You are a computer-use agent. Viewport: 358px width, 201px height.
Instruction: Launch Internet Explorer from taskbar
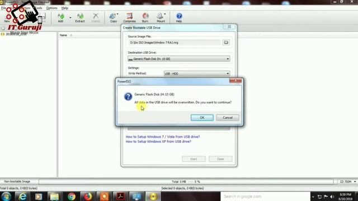(x=22, y=197)
